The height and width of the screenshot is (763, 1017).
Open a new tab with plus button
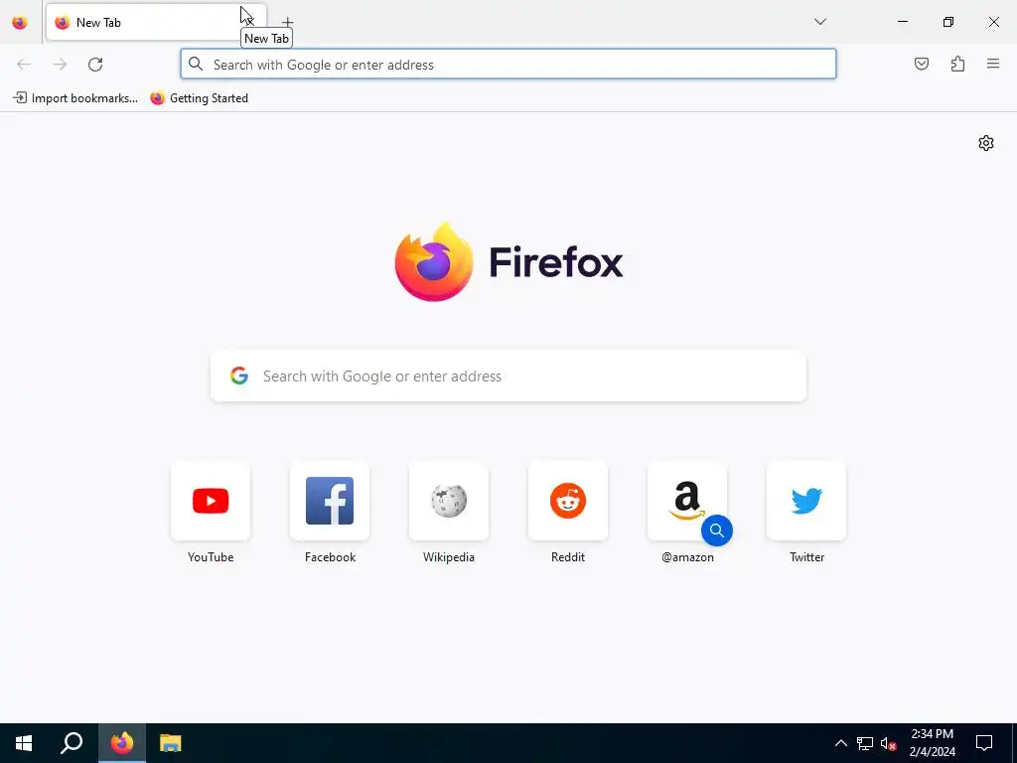[287, 22]
